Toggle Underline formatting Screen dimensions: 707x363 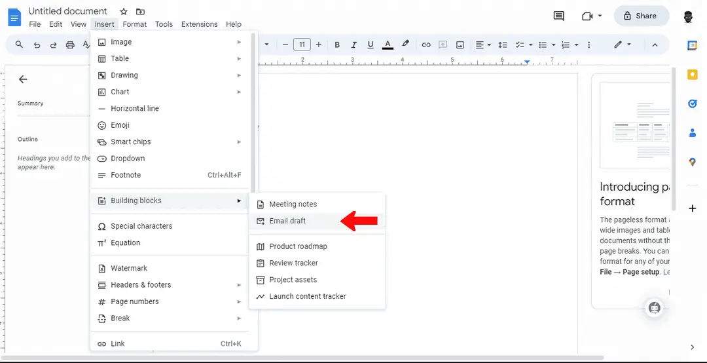pos(371,45)
